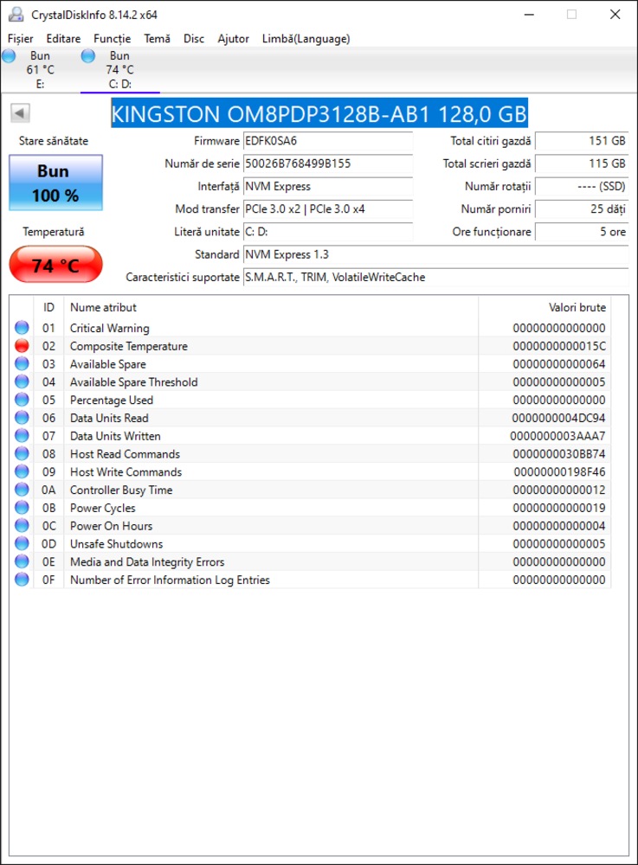Close the CrystalDiskInfo window

click(615, 15)
